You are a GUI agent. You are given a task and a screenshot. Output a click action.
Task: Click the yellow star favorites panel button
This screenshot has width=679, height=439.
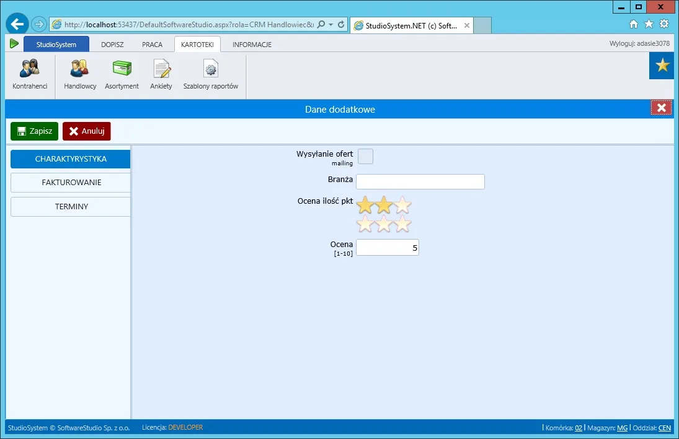662,66
